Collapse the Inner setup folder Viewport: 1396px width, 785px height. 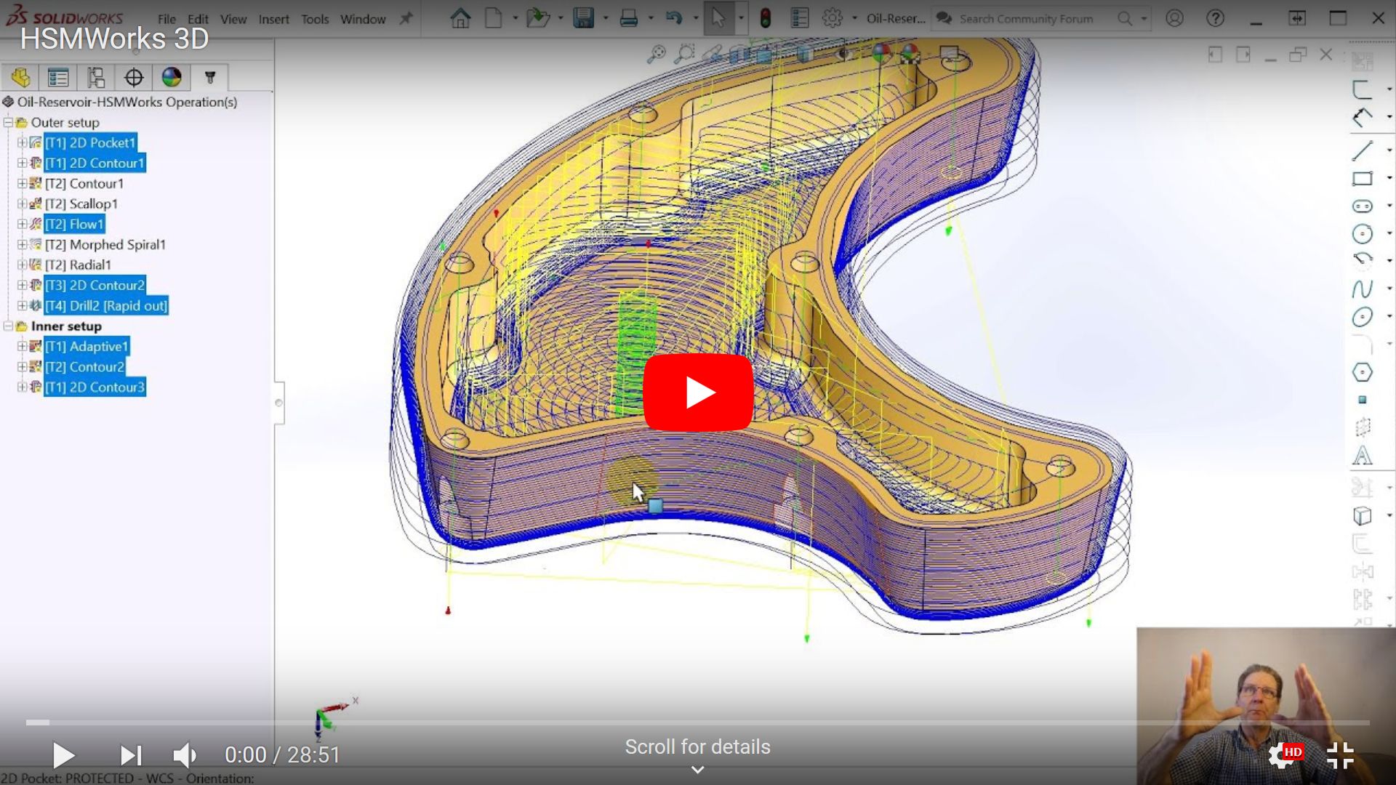tap(8, 326)
